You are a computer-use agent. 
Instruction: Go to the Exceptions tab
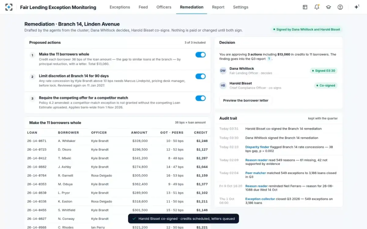(x=120, y=7)
